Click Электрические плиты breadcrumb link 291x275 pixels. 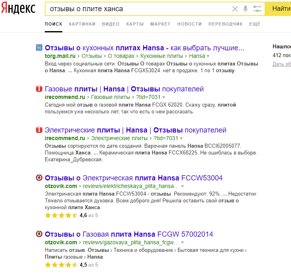click(x=120, y=138)
